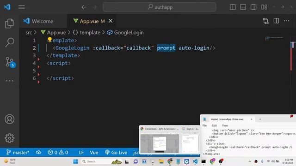This screenshot has height=166, width=296.
Task: Open the Explorer view in the activity bar
Action: tap(9, 24)
